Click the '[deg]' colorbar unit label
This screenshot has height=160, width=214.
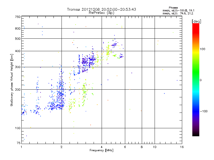point(196,21)
